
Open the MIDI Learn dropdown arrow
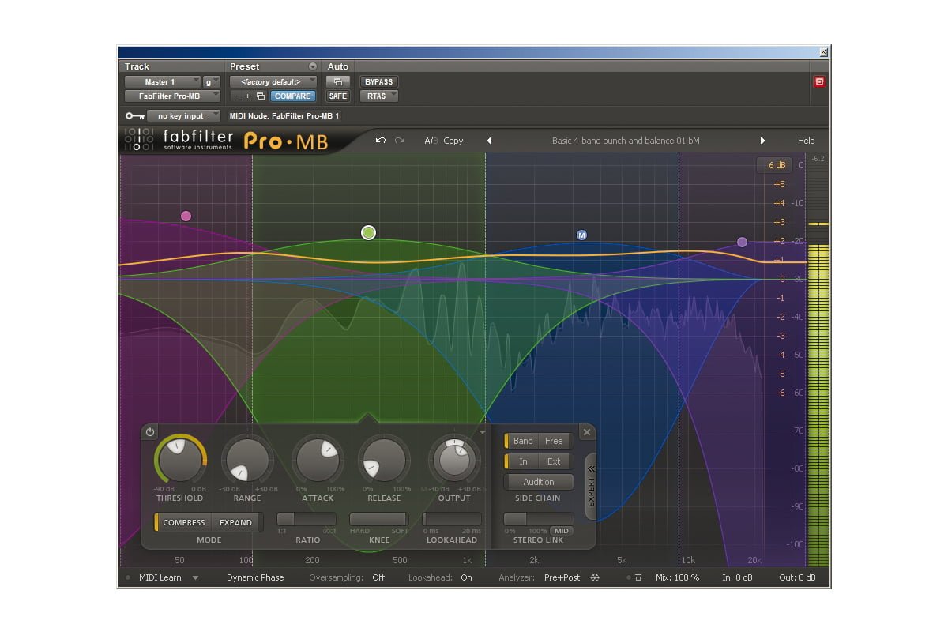(195, 577)
